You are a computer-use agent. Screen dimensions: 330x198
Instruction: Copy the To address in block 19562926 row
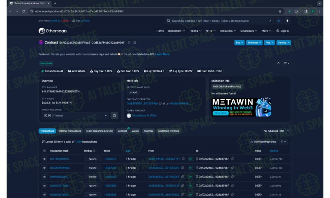pos(232,168)
